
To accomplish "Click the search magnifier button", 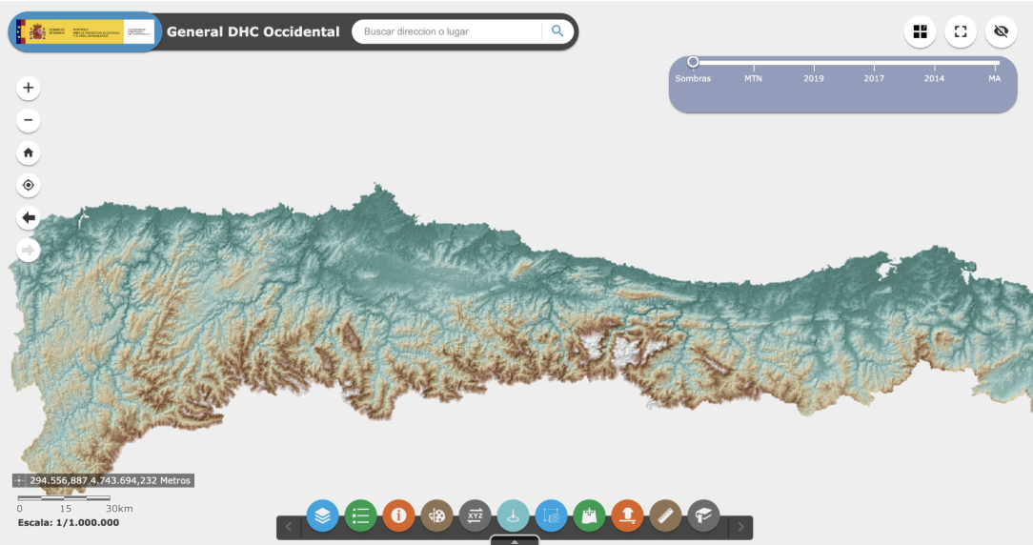I will point(557,31).
